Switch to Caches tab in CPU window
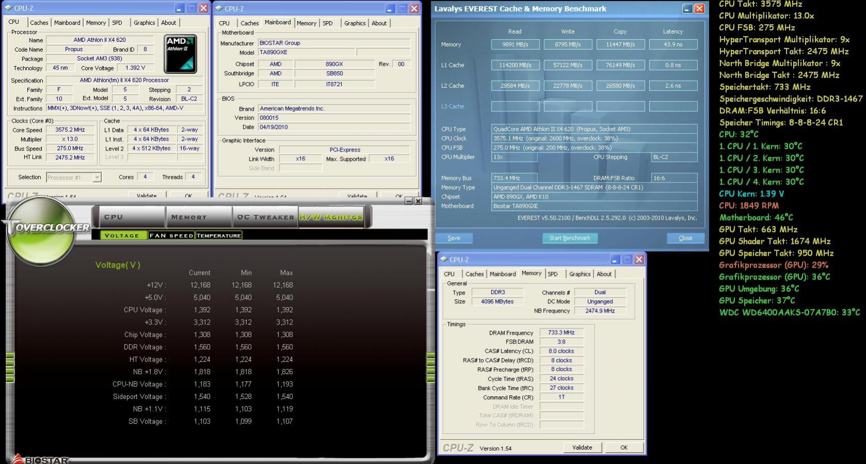This screenshot has width=866, height=464. coord(39,23)
